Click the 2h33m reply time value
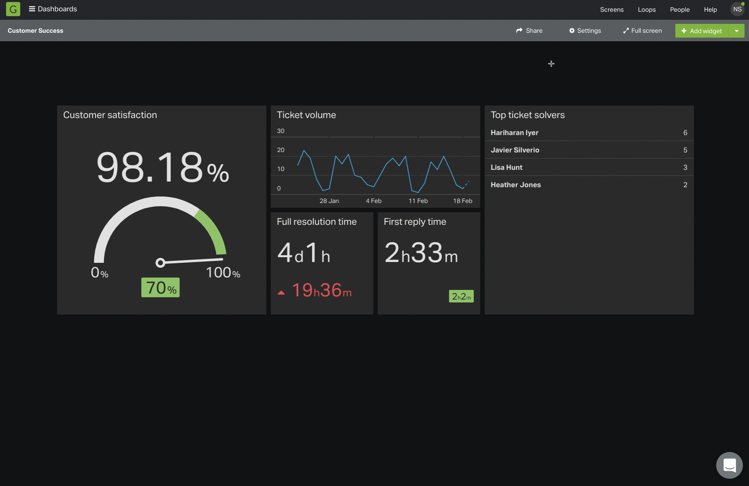This screenshot has width=749, height=486. 421,253
